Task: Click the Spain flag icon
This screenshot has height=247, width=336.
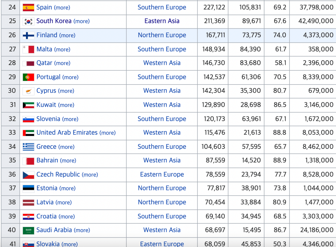Action: (x=28, y=7)
